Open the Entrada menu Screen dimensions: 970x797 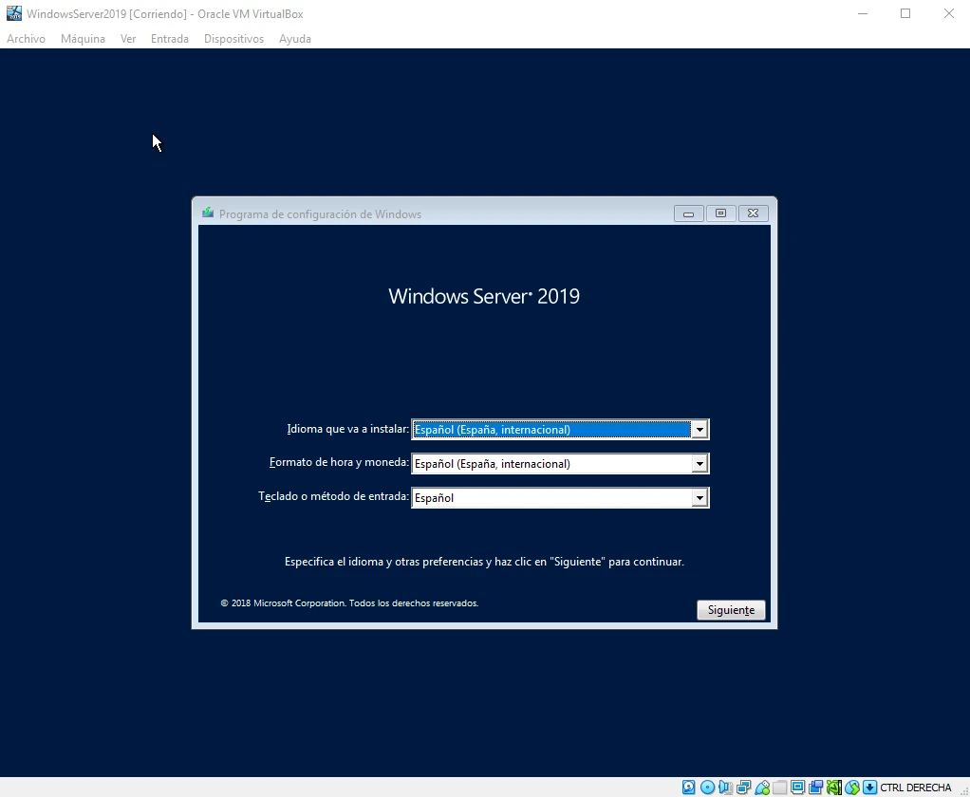point(170,38)
